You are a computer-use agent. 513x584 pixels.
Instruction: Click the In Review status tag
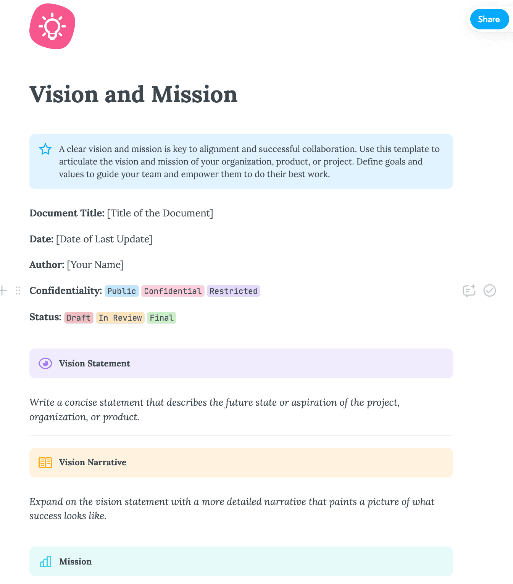(x=120, y=318)
